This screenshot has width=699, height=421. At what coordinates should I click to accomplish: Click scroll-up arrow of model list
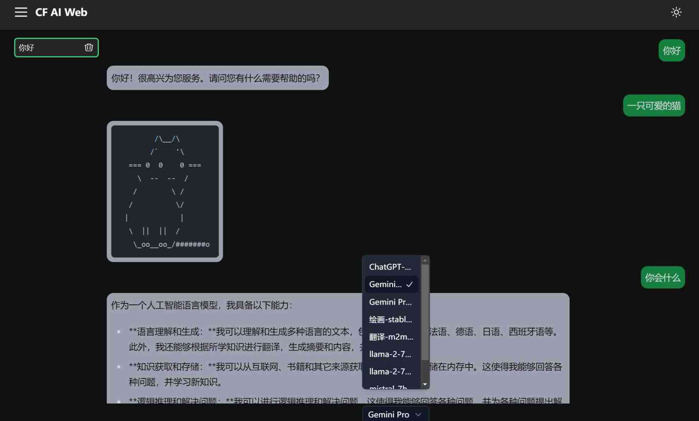[425, 261]
